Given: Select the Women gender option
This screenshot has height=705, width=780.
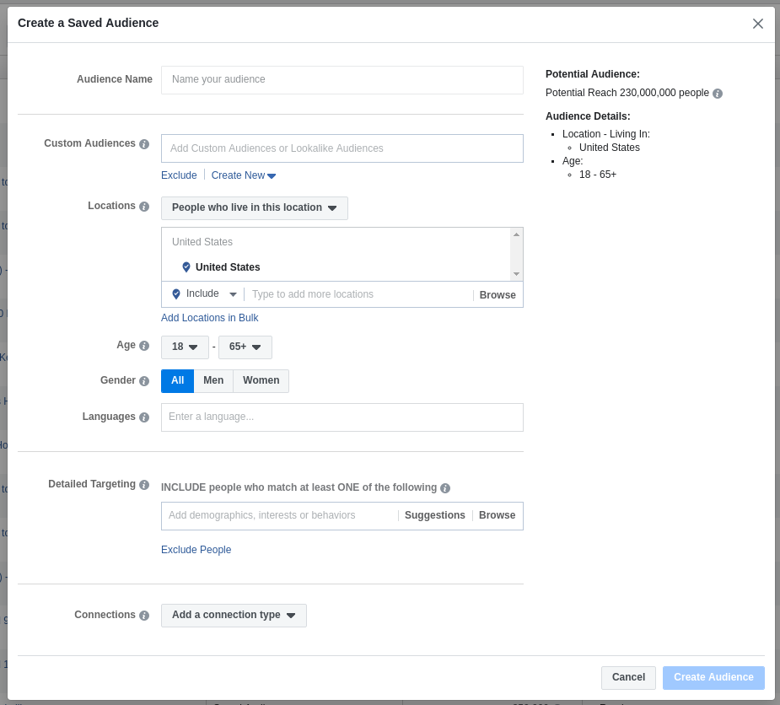Looking at the screenshot, I should 261,381.
